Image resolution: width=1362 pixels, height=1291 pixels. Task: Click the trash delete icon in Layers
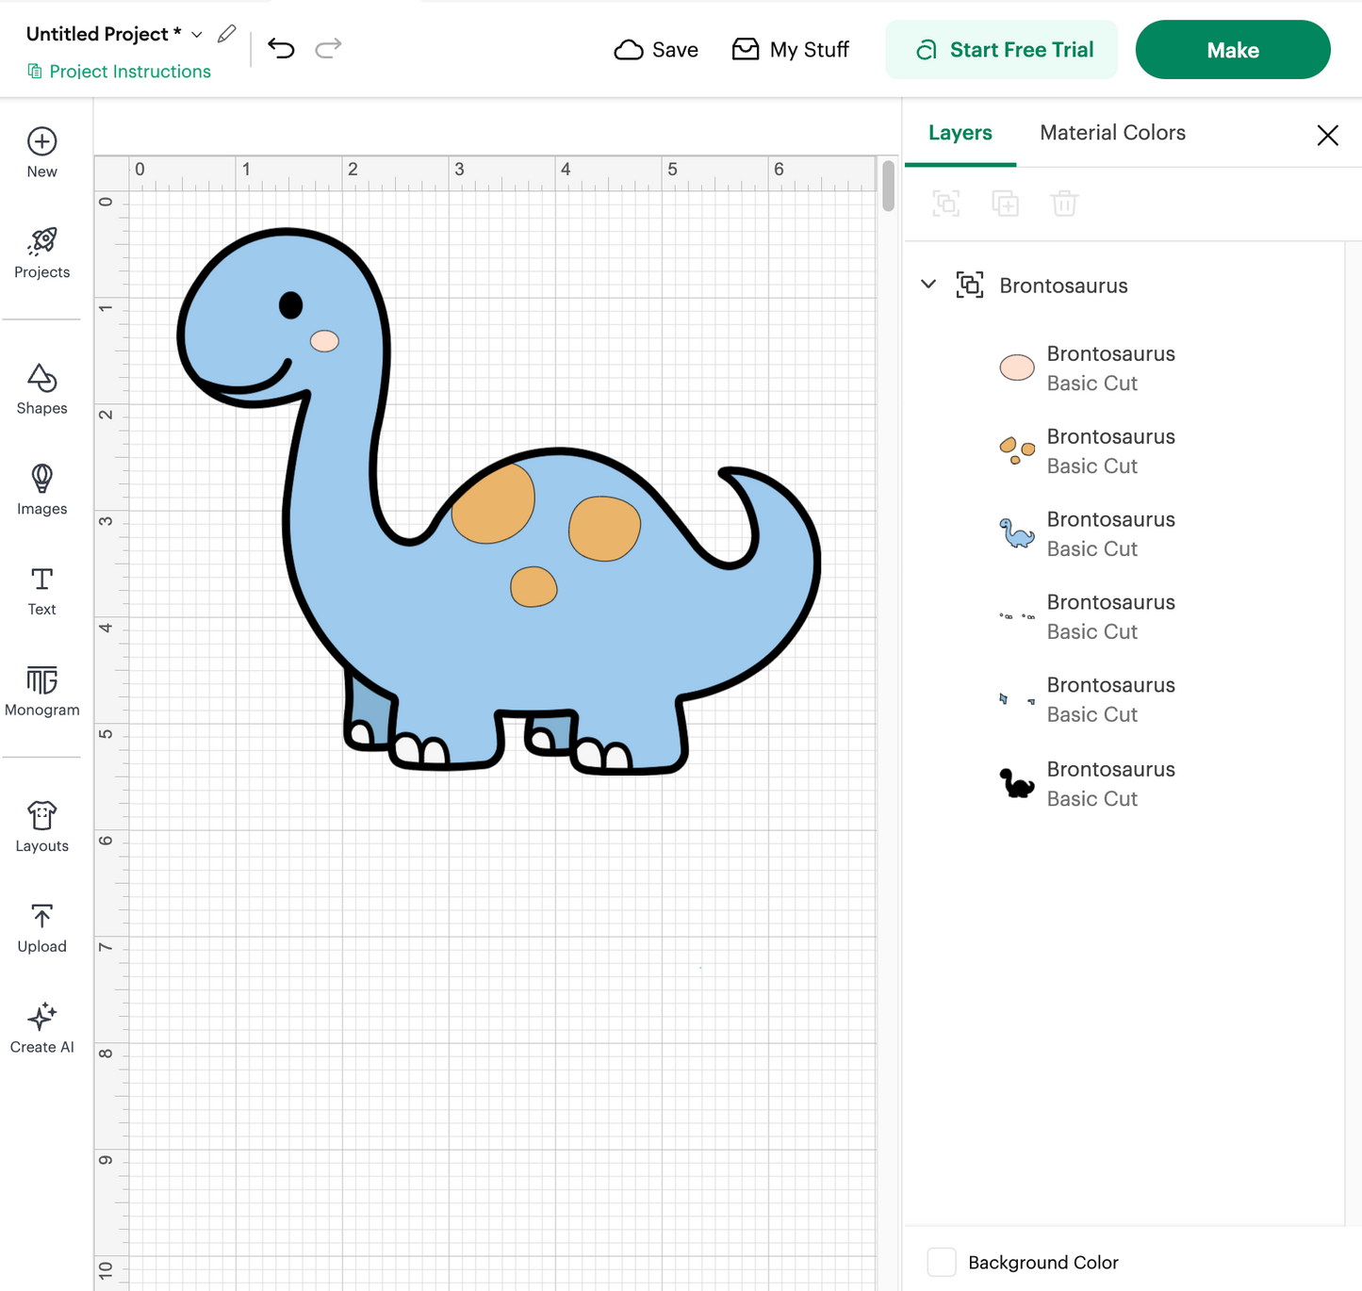click(x=1064, y=204)
